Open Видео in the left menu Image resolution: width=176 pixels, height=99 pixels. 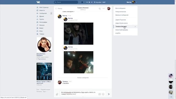(41, 28)
